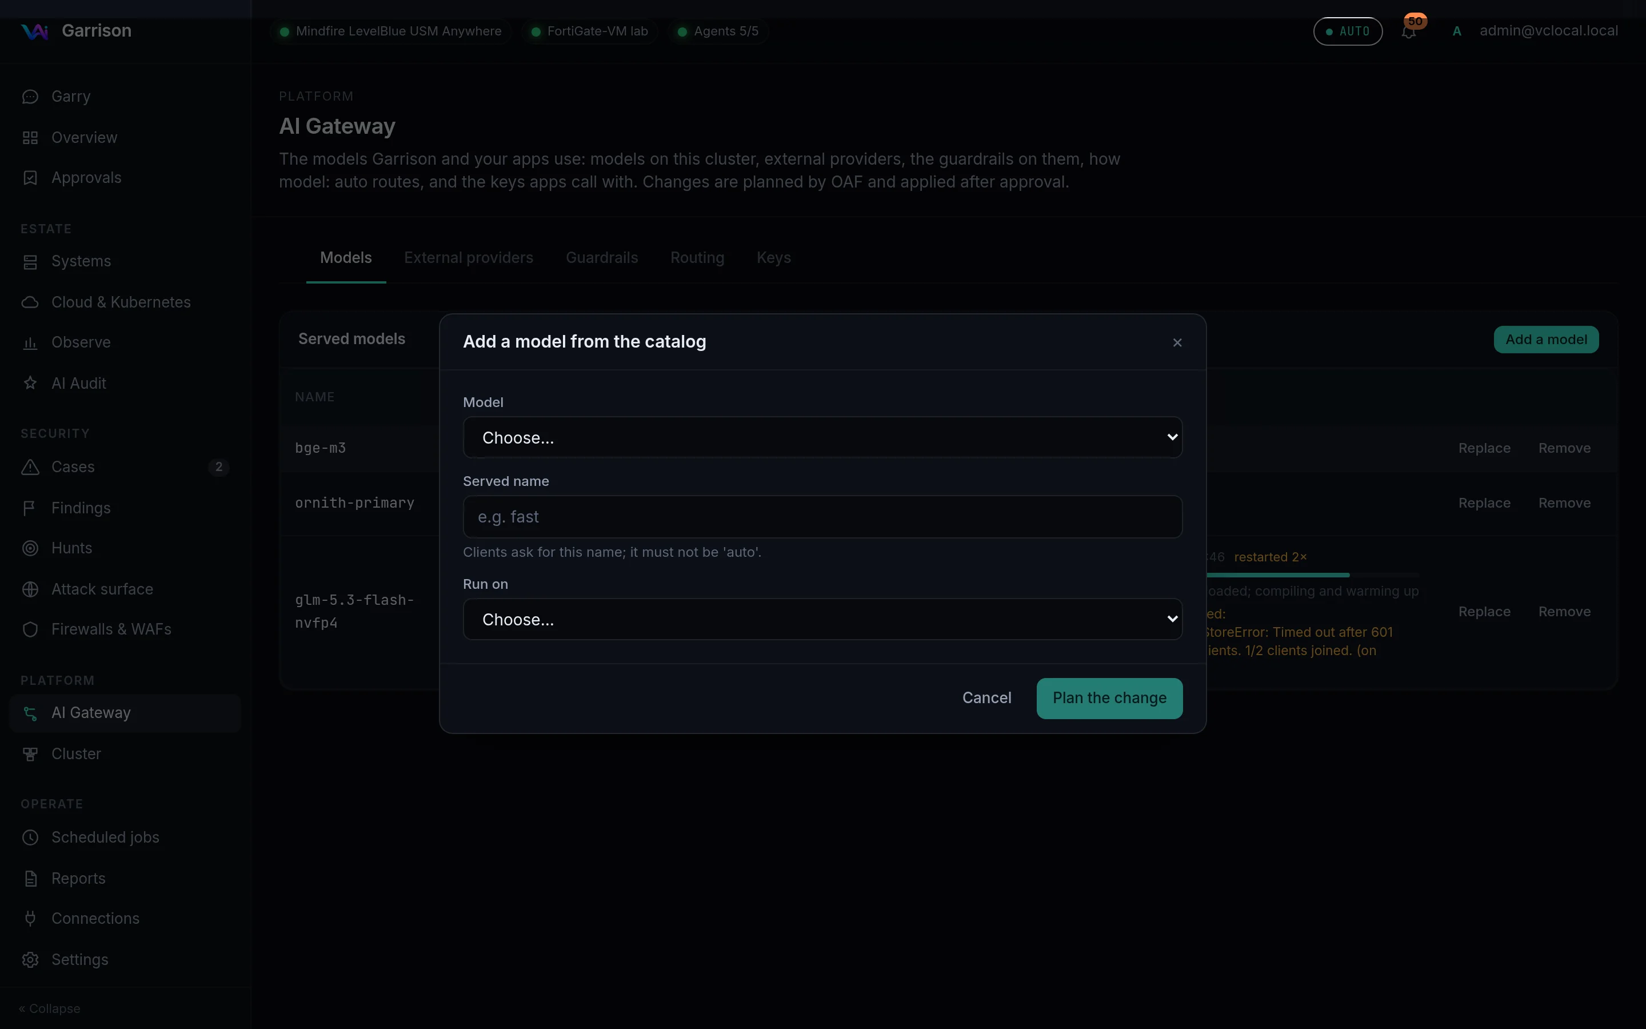The width and height of the screenshot is (1646, 1029).
Task: Click the AI Audit star icon
Action: coord(30,383)
